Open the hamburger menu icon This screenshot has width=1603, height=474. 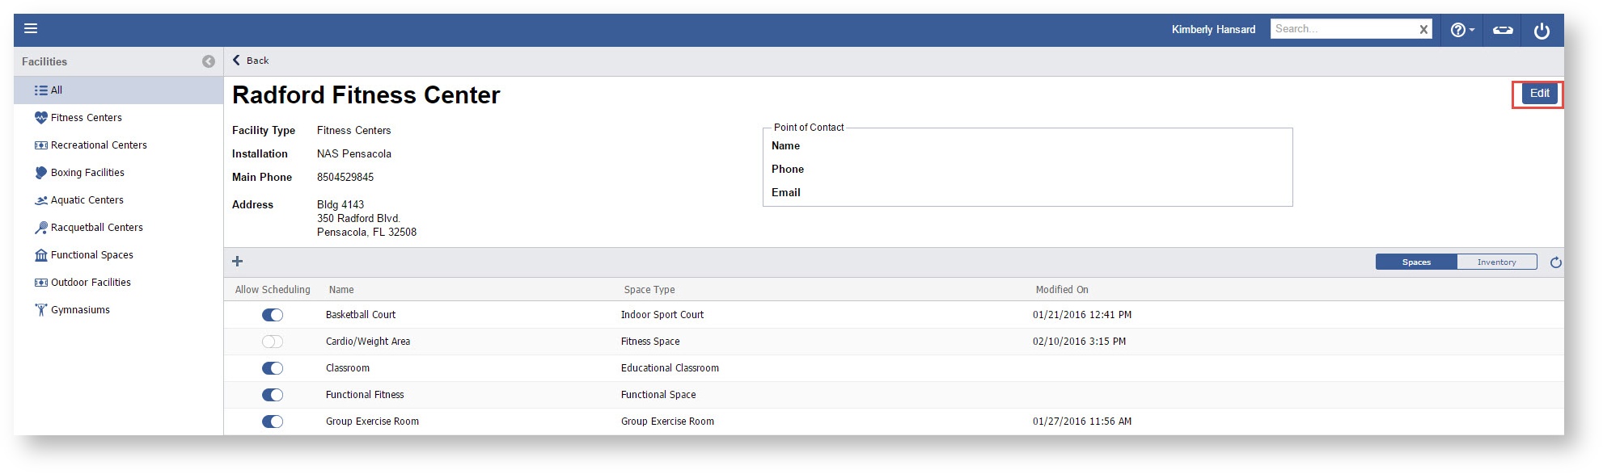(x=31, y=29)
